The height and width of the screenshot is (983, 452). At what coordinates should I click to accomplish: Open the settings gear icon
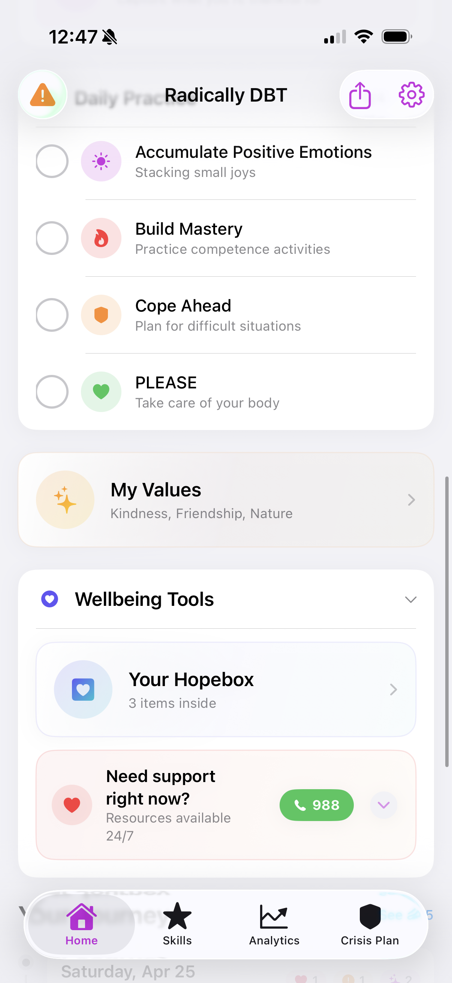point(411,94)
